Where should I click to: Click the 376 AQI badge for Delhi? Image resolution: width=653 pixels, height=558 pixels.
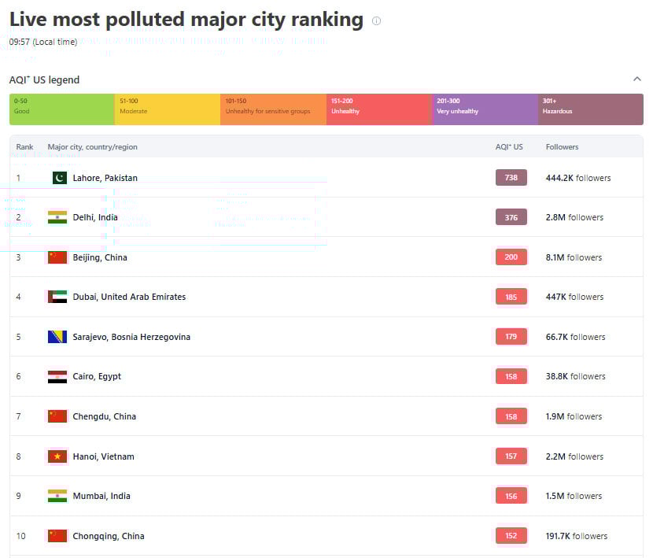tap(511, 217)
